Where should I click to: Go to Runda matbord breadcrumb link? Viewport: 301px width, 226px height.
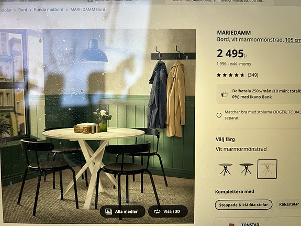[x=49, y=9]
